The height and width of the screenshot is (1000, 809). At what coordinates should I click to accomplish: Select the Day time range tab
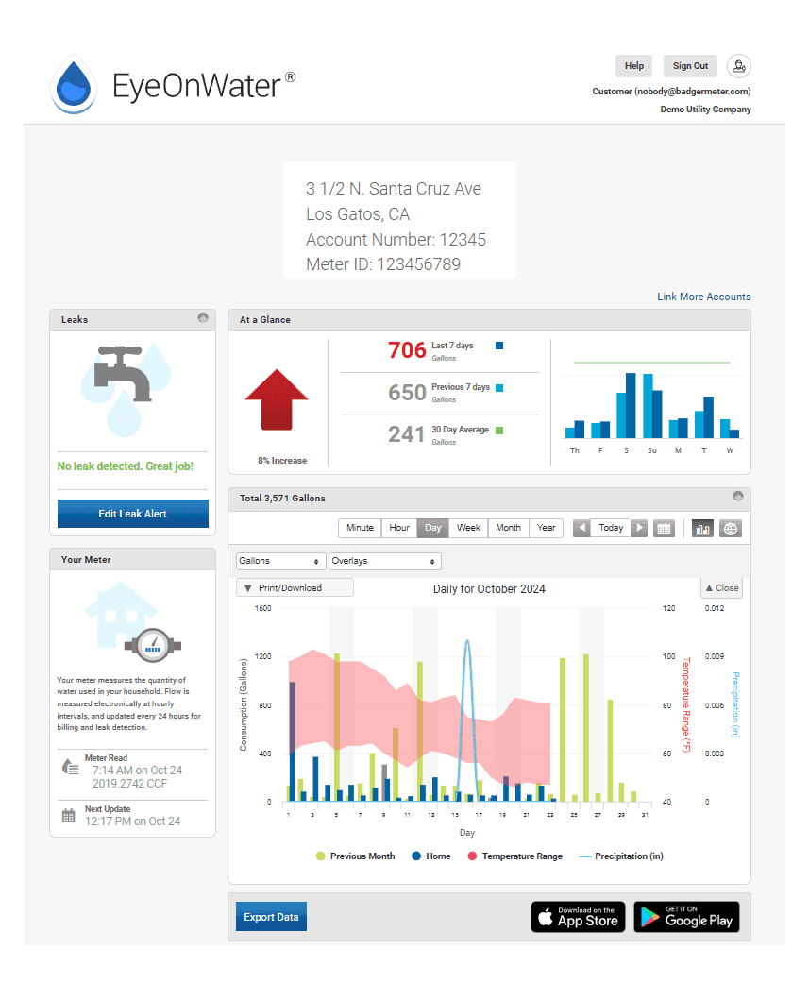point(433,528)
